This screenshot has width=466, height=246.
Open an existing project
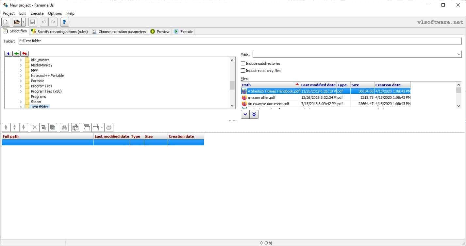coord(16,22)
